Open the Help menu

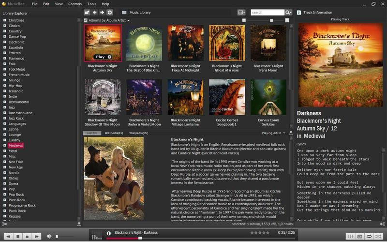pos(105,4)
